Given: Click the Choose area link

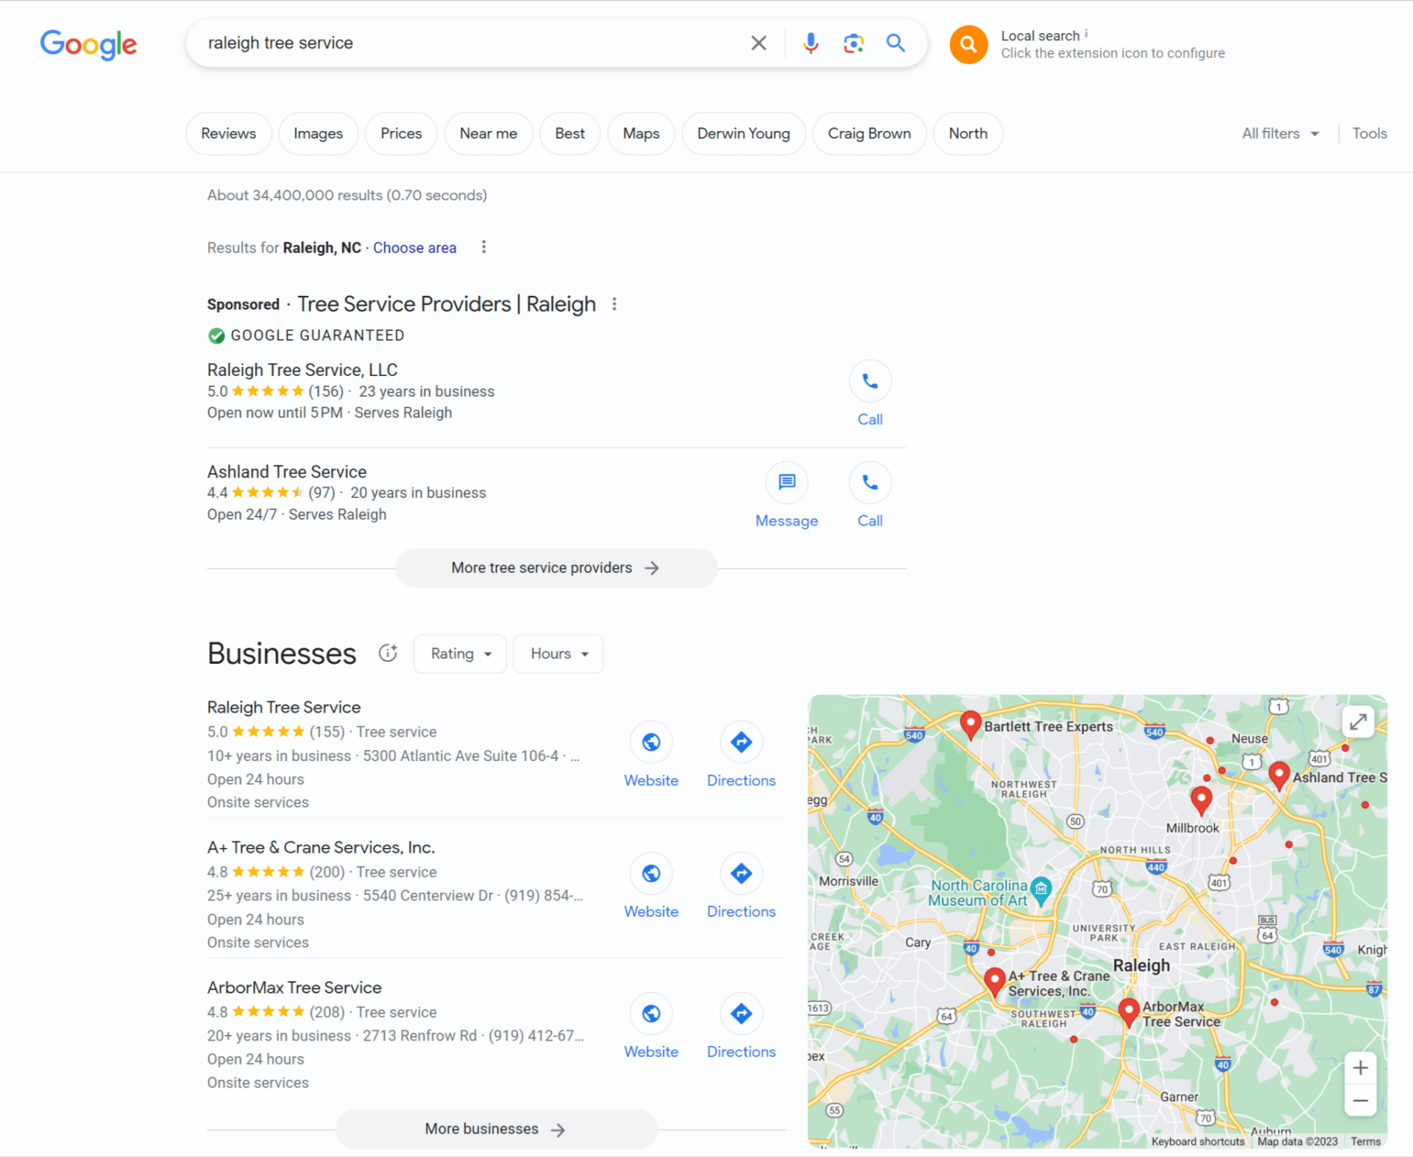Looking at the screenshot, I should [414, 247].
